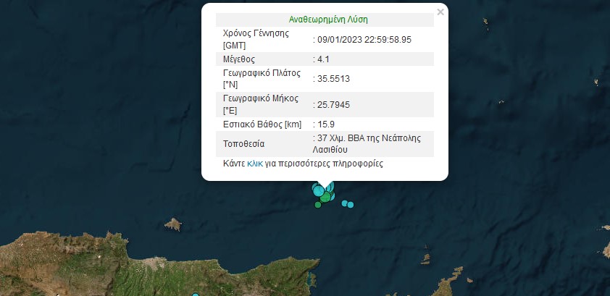Click the small island north of Crete
The image size is (610, 296).
[x=173, y=224]
